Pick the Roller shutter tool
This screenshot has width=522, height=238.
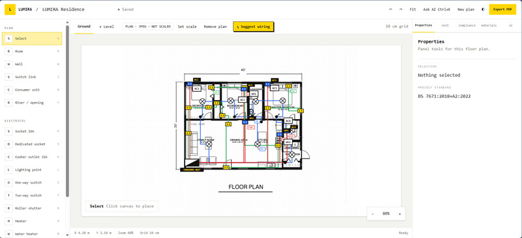(32, 208)
